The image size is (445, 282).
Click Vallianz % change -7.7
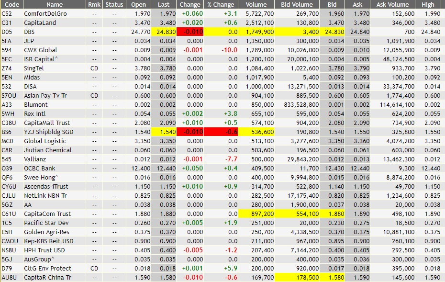(x=231, y=159)
